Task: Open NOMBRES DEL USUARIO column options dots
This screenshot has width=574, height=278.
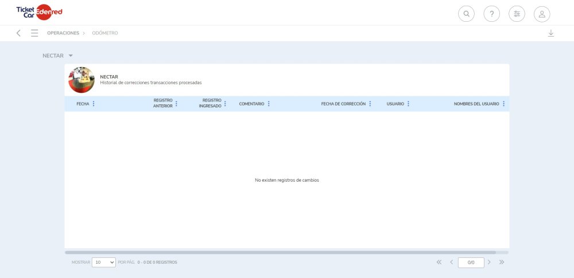Action: 504,104
